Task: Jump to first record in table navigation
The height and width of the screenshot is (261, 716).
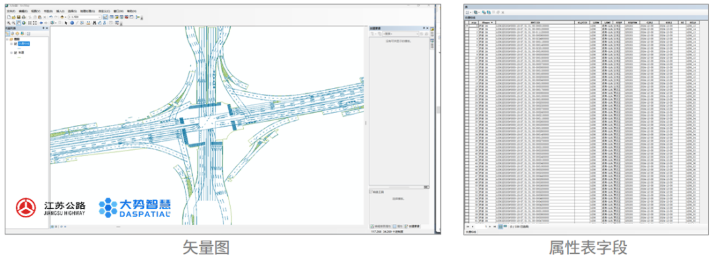Action: pos(467,227)
